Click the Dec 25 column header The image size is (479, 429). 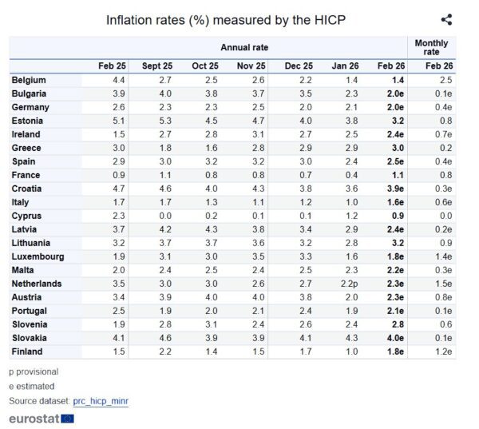(x=299, y=66)
